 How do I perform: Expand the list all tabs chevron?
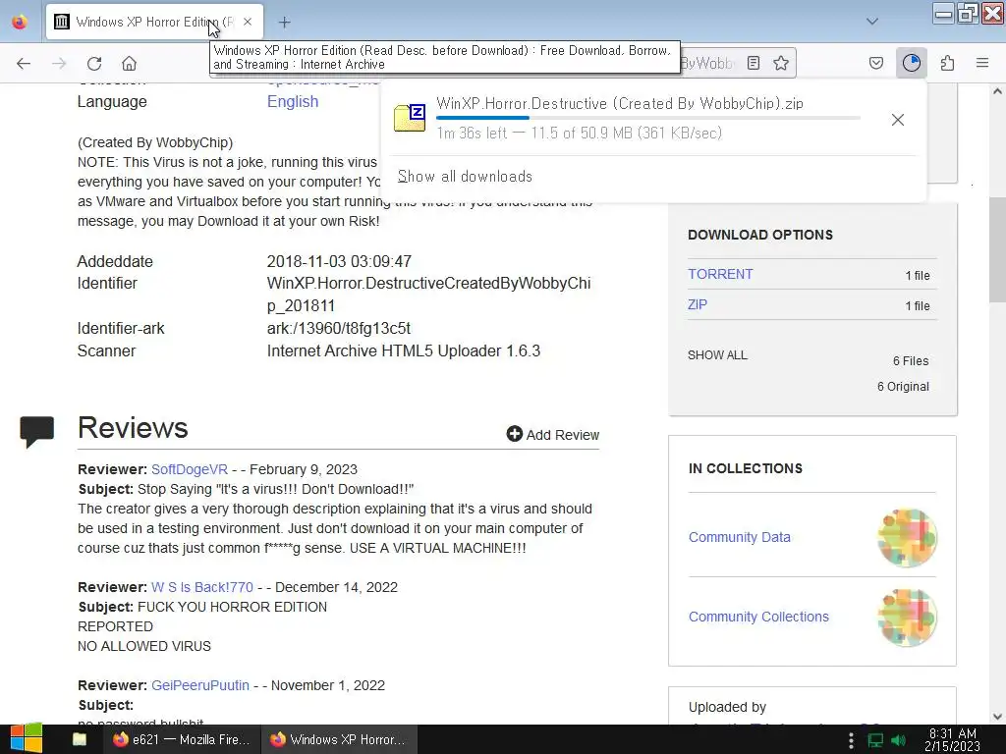[872, 22]
